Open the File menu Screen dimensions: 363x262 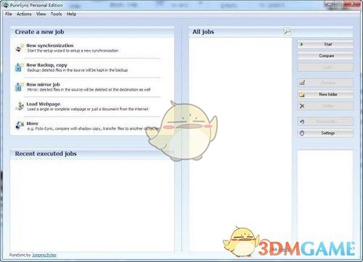click(x=9, y=14)
